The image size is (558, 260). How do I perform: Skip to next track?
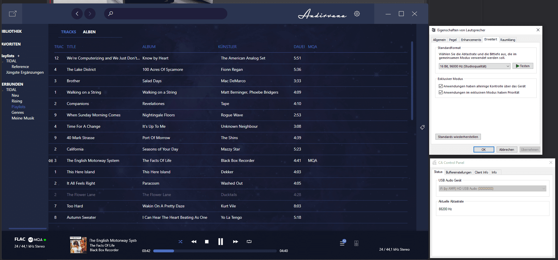[235, 242]
